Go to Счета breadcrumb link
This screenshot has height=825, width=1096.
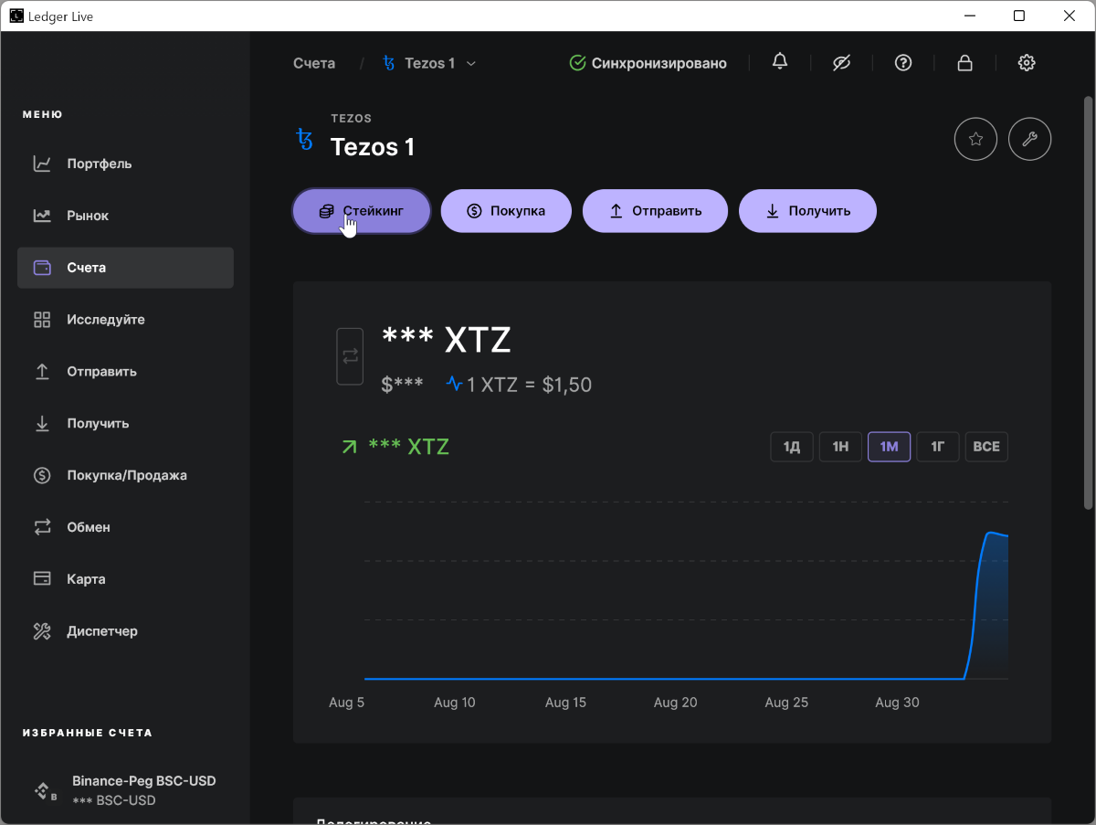click(314, 63)
